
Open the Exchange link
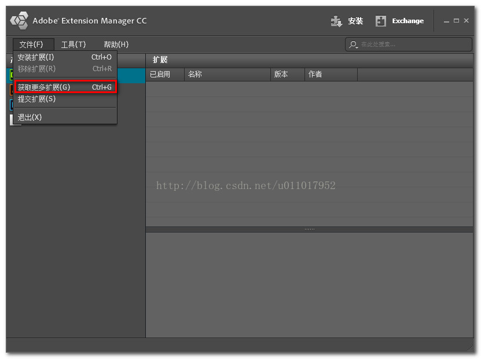(x=408, y=21)
